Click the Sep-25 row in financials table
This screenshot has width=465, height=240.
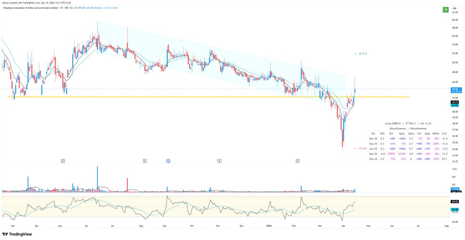408,143
